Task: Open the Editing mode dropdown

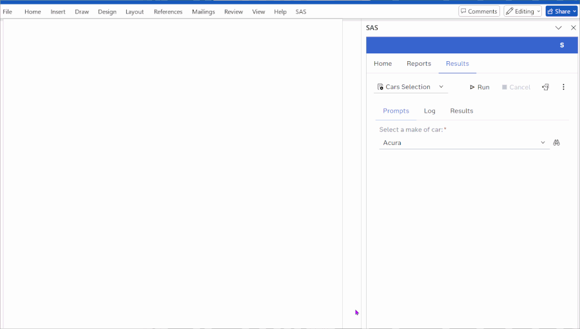Action: (523, 11)
